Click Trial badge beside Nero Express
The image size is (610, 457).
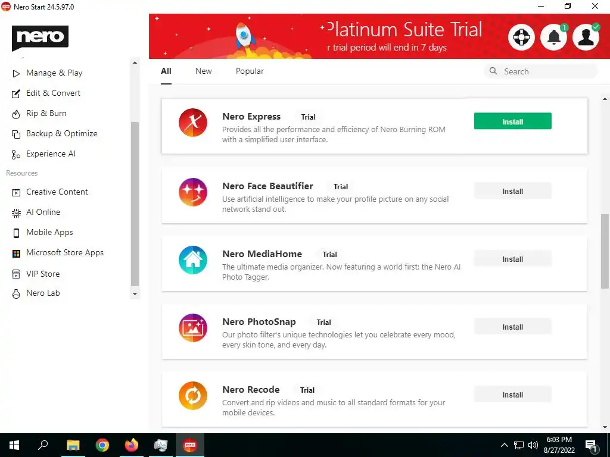pos(308,117)
